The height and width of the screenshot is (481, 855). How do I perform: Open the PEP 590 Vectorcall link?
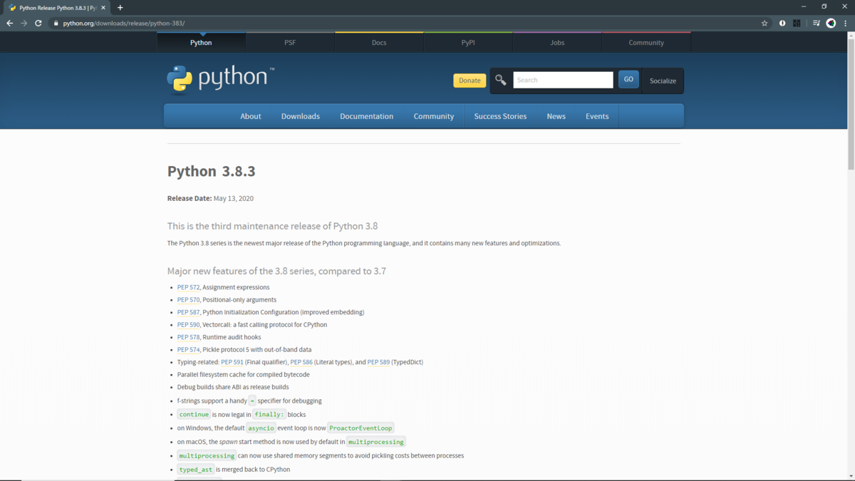[187, 324]
